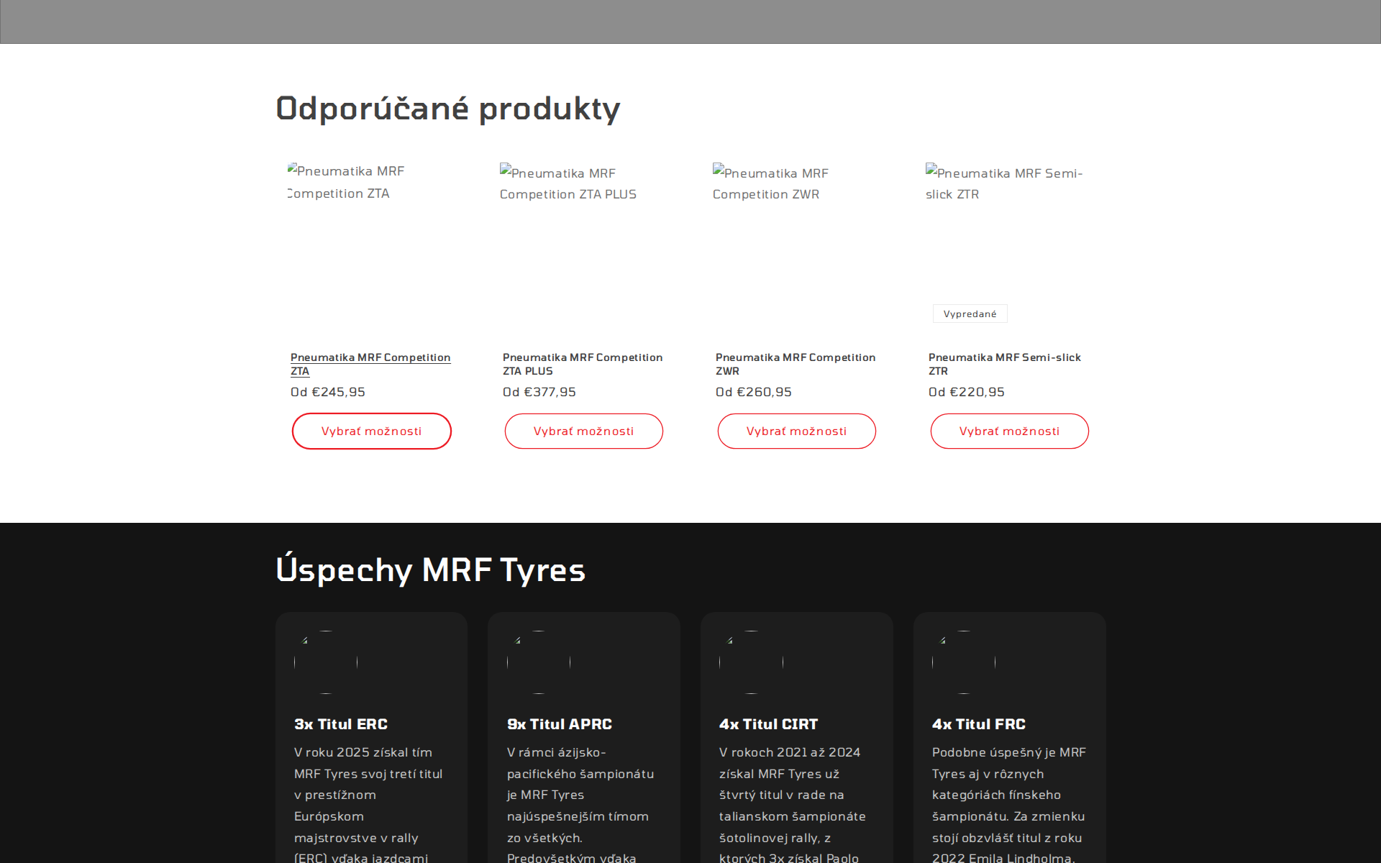
Task: Select Vybrať možnosti for Competition ZWR
Action: coord(796,431)
